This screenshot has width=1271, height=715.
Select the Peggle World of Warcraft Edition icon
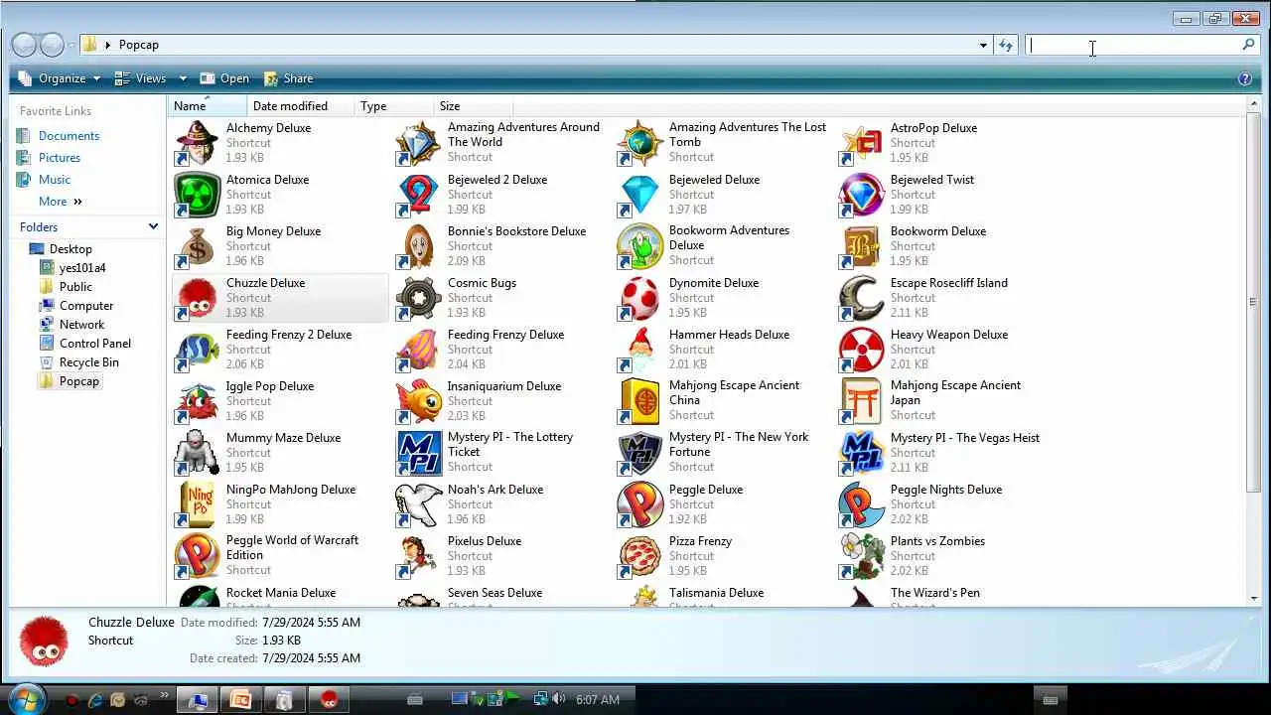(197, 556)
